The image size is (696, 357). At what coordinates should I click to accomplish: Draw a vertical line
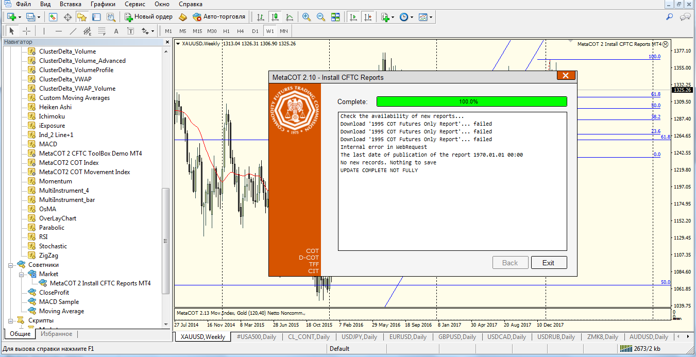tap(44, 31)
